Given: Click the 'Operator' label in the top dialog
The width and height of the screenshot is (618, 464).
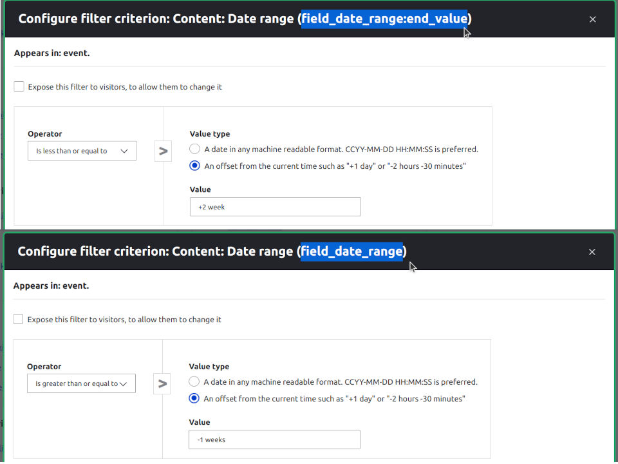Looking at the screenshot, I should tap(45, 134).
